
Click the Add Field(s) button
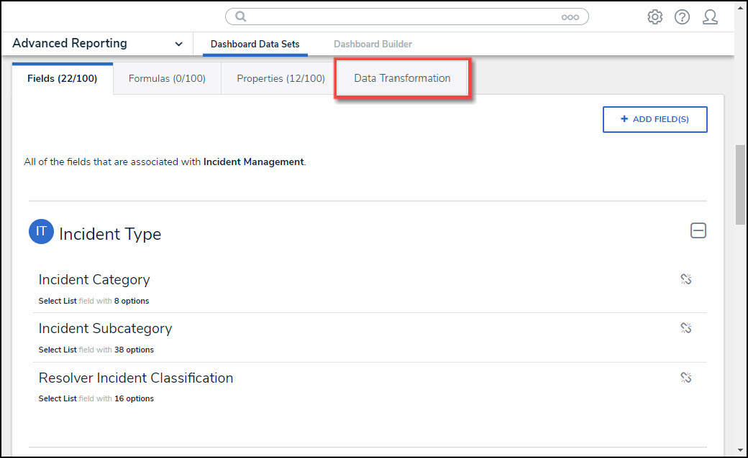(654, 119)
